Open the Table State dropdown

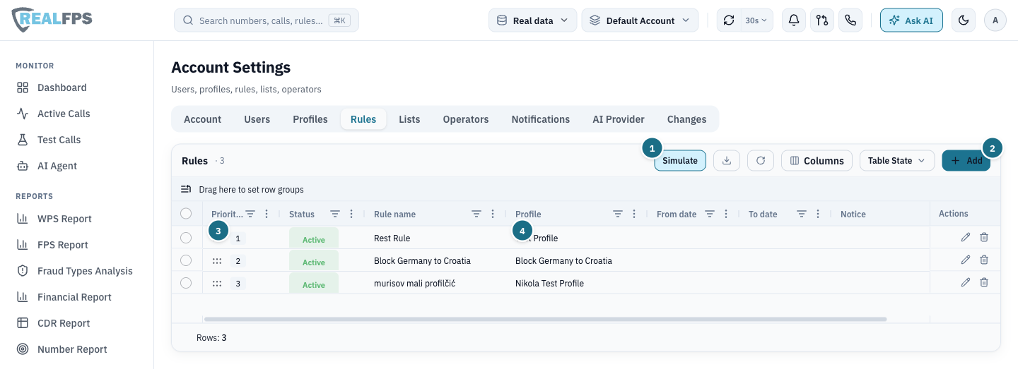click(x=897, y=161)
